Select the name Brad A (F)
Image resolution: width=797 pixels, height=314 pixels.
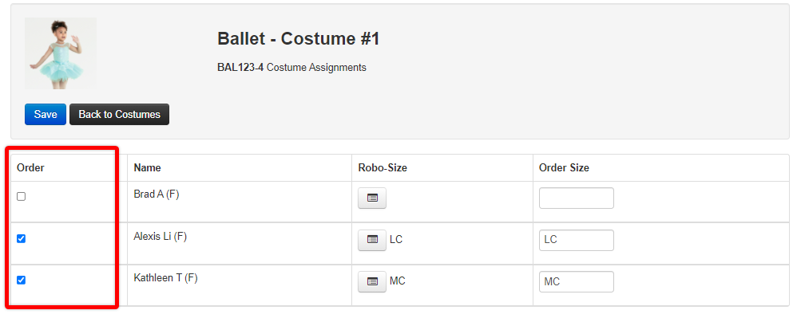[157, 194]
